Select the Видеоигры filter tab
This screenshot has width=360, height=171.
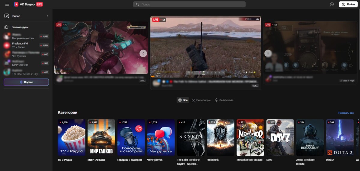tap(202, 100)
